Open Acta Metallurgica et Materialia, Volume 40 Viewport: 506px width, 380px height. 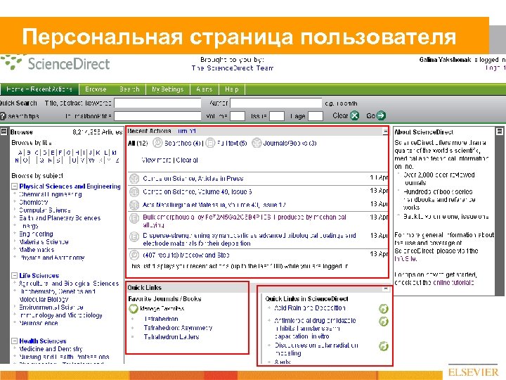(214, 205)
